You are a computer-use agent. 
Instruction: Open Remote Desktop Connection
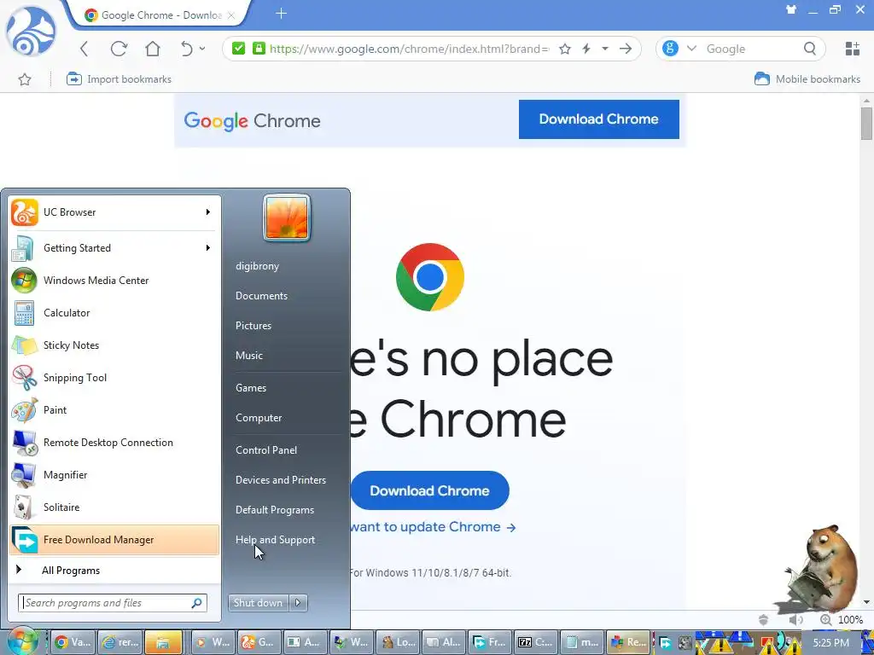tap(114, 443)
